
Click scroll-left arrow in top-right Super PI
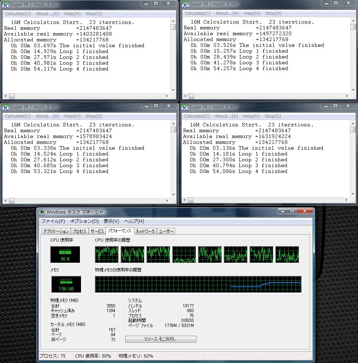[x=185, y=96]
